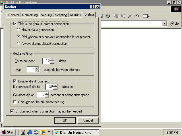Select 'Never dial a connection' option
Viewport: 182px width, 136px height.
coord(19,30)
